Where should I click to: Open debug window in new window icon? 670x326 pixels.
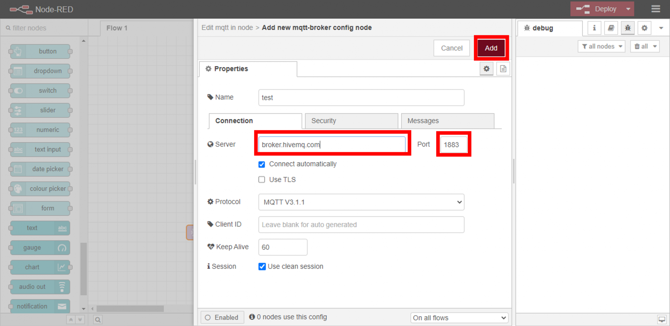(661, 319)
